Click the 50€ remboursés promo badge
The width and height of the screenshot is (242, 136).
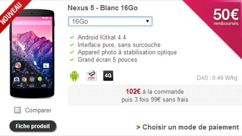click(x=225, y=17)
